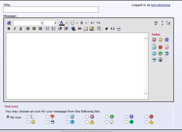Viewport: 182px width, 132px height.
Task: Decrease indent of text
Action: [60, 28]
